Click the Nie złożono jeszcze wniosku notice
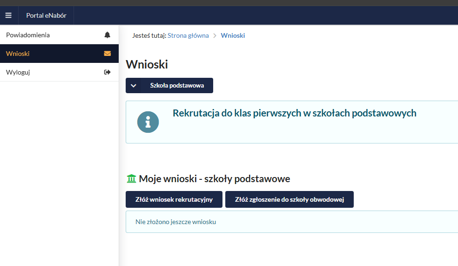Image resolution: width=458 pixels, height=266 pixels. tap(175, 222)
